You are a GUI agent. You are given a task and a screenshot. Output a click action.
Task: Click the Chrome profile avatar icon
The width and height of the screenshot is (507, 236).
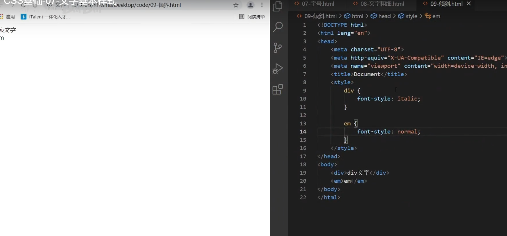[x=250, y=5]
